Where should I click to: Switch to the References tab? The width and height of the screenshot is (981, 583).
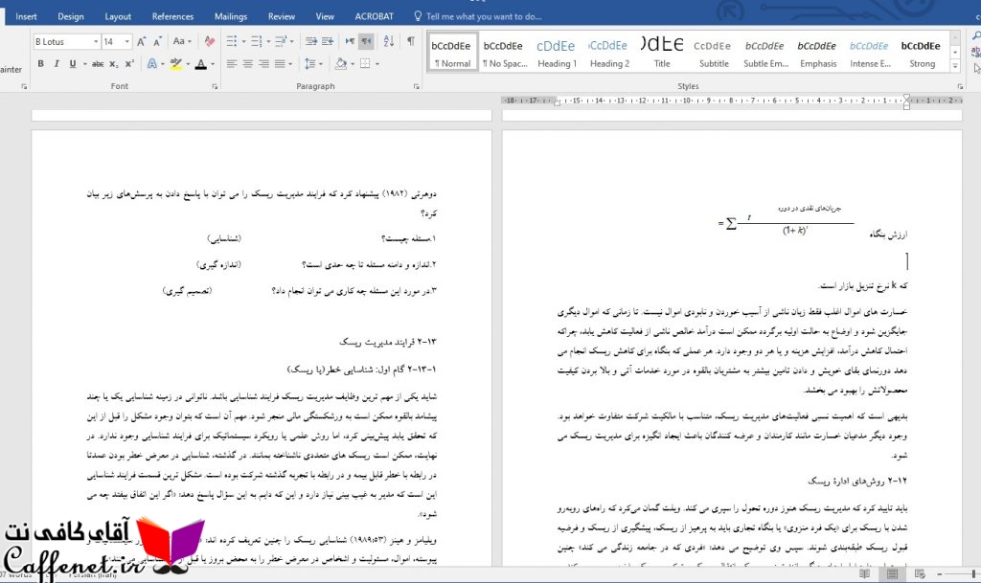click(x=172, y=16)
